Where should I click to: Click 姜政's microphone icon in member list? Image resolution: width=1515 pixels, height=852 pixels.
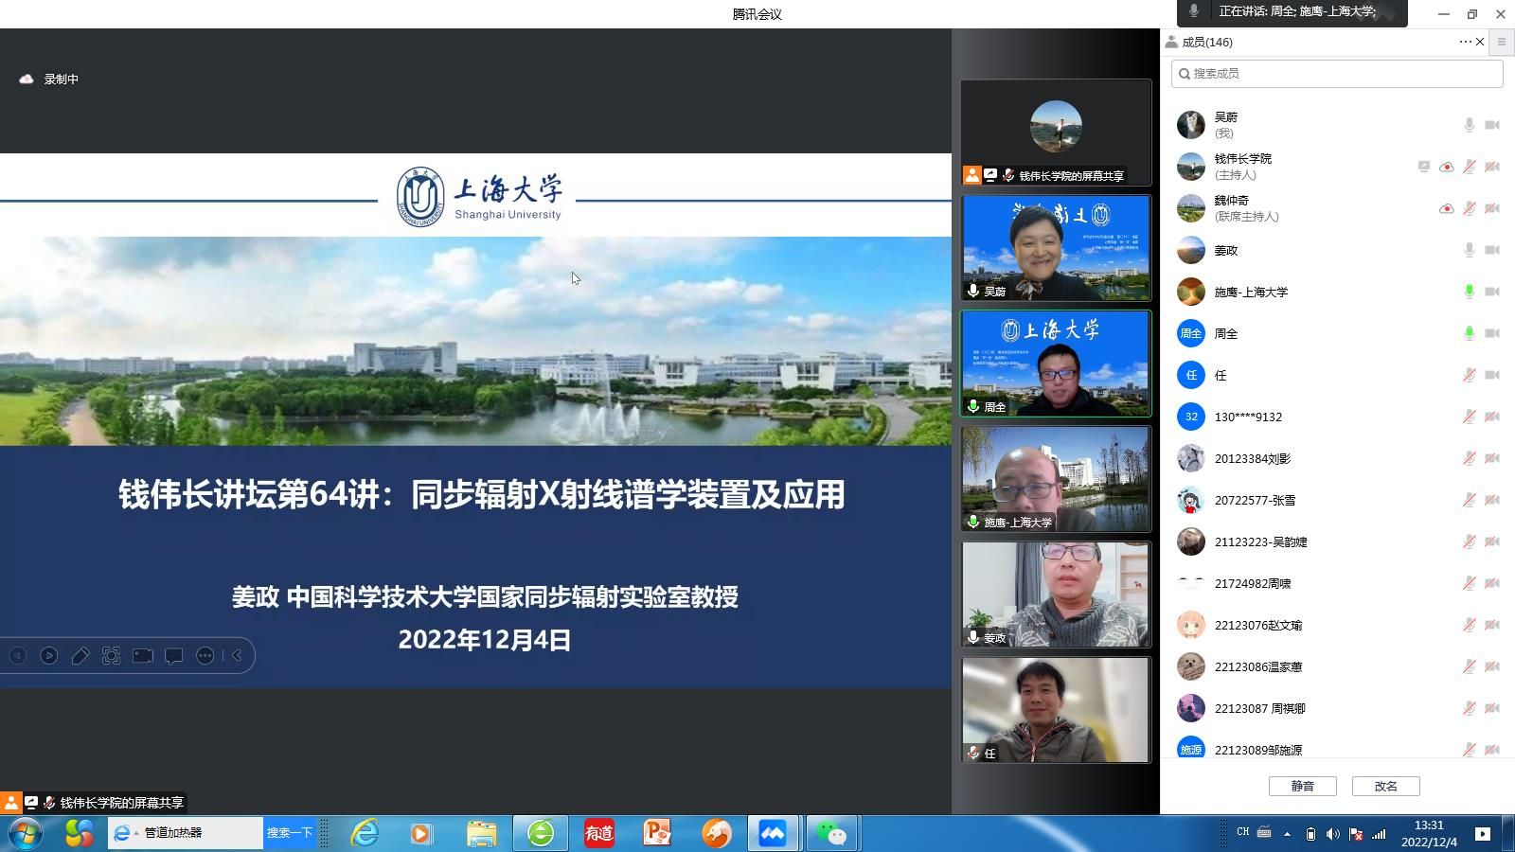[1469, 250]
